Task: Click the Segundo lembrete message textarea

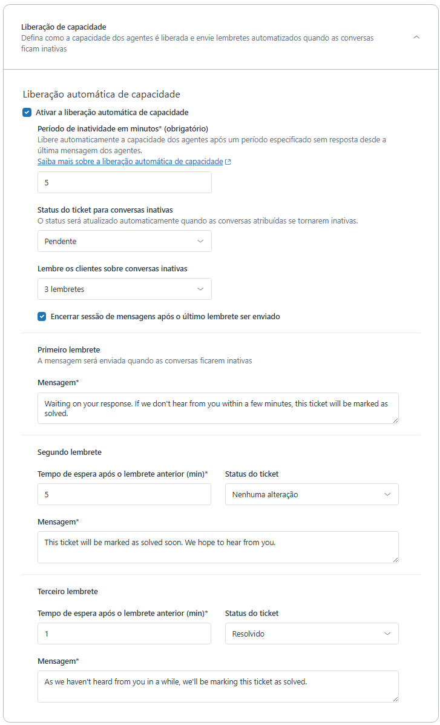Action: tap(218, 547)
